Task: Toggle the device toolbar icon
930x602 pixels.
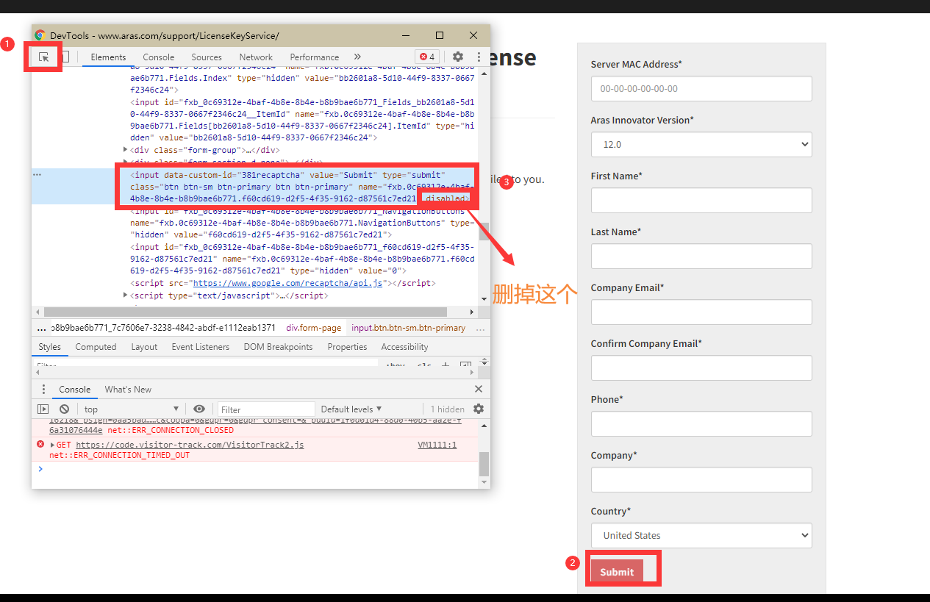Action: [x=65, y=57]
